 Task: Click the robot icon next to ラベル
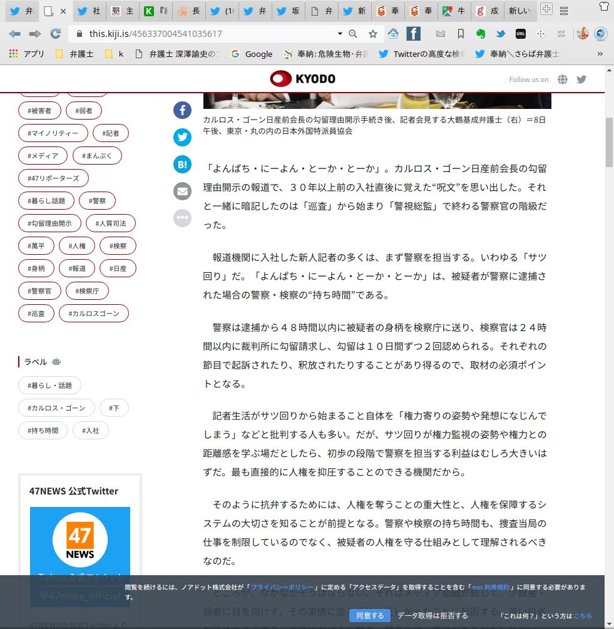(56, 362)
